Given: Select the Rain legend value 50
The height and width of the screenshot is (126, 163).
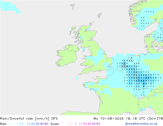Looking at the screenshot, I should click(46, 124).
